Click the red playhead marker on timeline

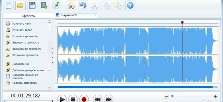[x=182, y=23]
